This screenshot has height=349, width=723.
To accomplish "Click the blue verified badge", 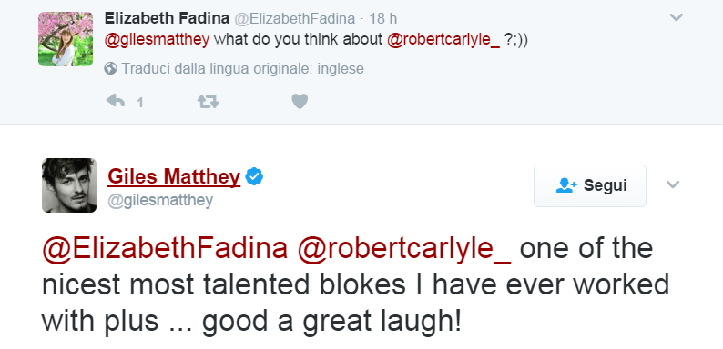I will click(254, 177).
